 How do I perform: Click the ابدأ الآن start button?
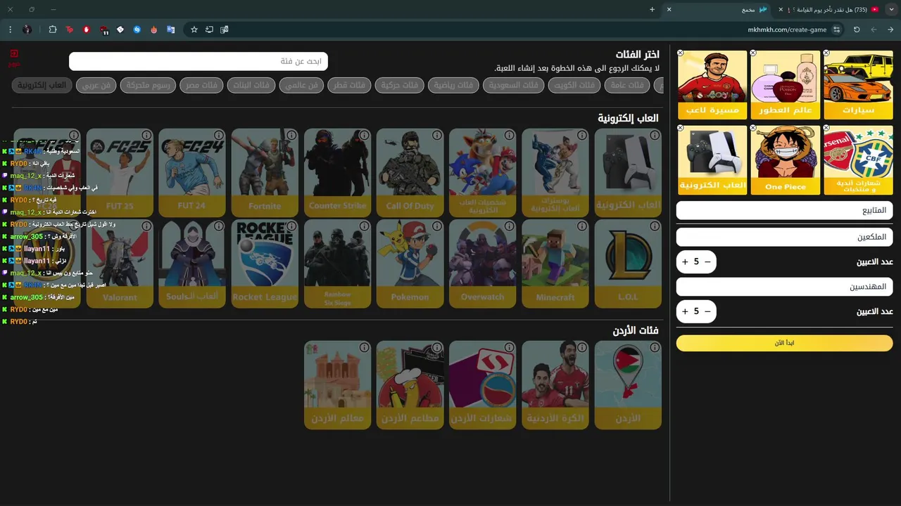point(784,343)
